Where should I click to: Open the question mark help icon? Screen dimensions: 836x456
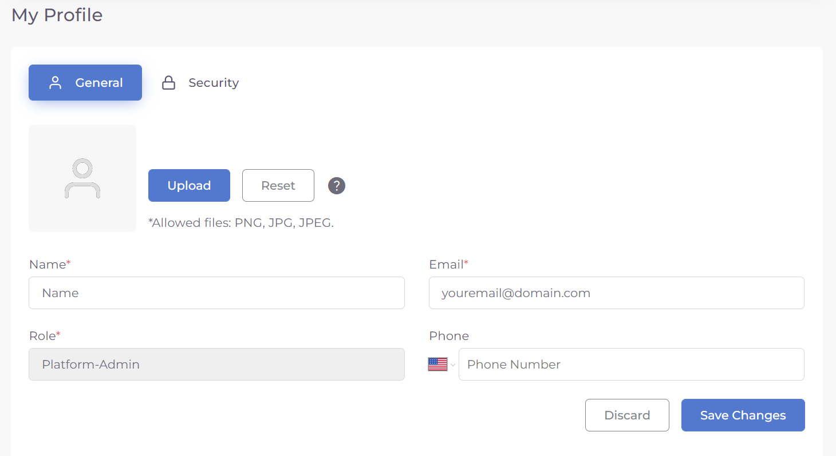(337, 186)
